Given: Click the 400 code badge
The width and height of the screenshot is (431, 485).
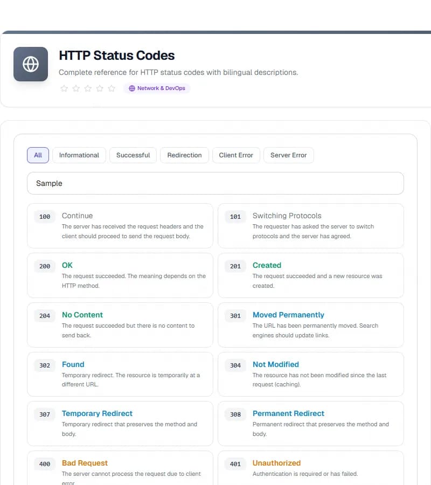Looking at the screenshot, I should [45, 463].
